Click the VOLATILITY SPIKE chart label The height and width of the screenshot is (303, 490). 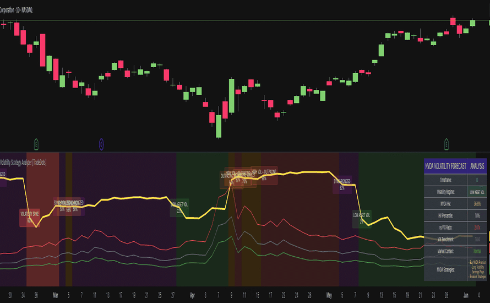(30, 216)
